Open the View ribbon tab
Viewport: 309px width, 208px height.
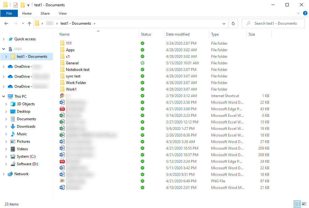tap(63, 13)
